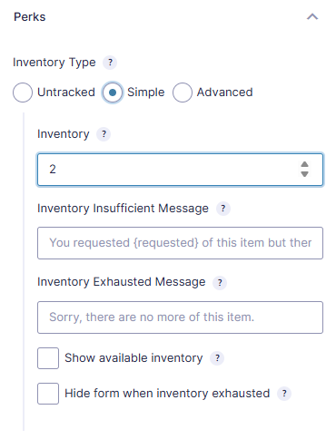Open help for Show available inventory

(217, 358)
